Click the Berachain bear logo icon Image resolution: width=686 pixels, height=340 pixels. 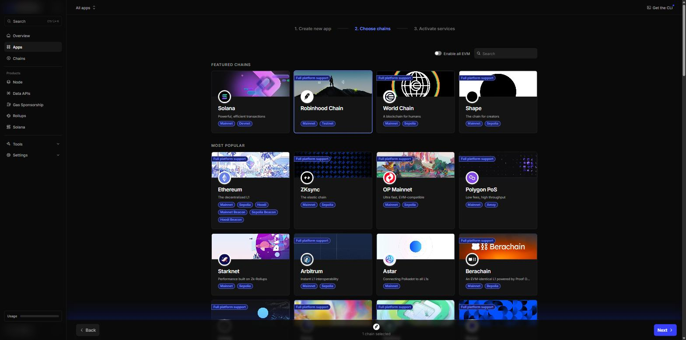472,259
